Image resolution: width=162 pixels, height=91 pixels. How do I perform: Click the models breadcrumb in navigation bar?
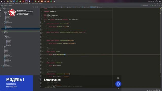click(5, 5)
